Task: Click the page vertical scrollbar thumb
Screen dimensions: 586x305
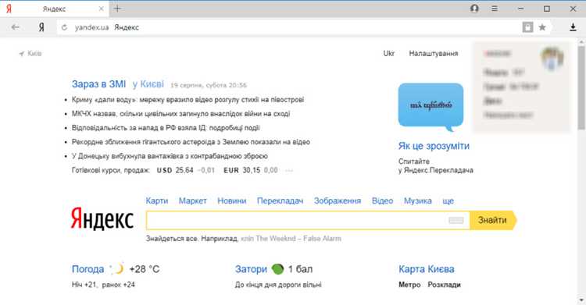Action: [581, 87]
